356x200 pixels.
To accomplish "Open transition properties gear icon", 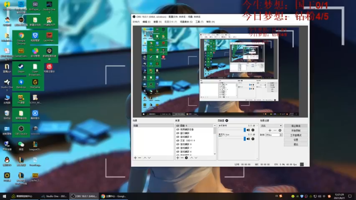I will (x=280, y=130).
